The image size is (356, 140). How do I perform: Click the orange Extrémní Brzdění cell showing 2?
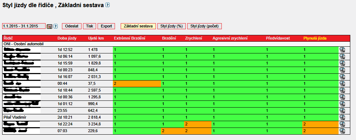point(137,84)
